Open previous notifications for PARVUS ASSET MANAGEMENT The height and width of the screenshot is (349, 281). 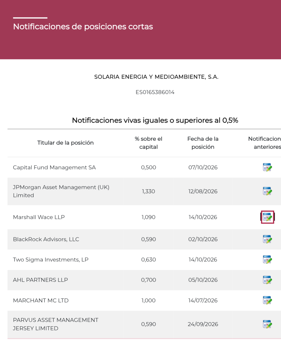[x=267, y=324]
